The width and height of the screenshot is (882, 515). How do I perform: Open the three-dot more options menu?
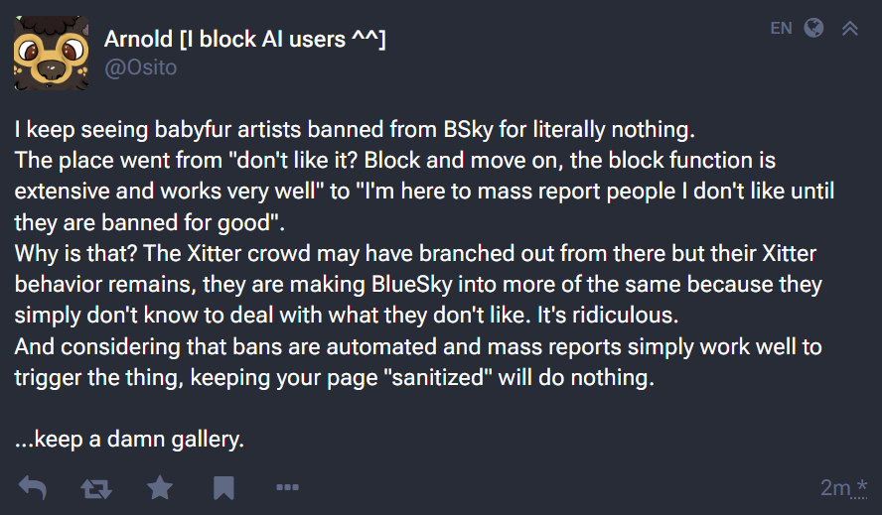(x=287, y=488)
